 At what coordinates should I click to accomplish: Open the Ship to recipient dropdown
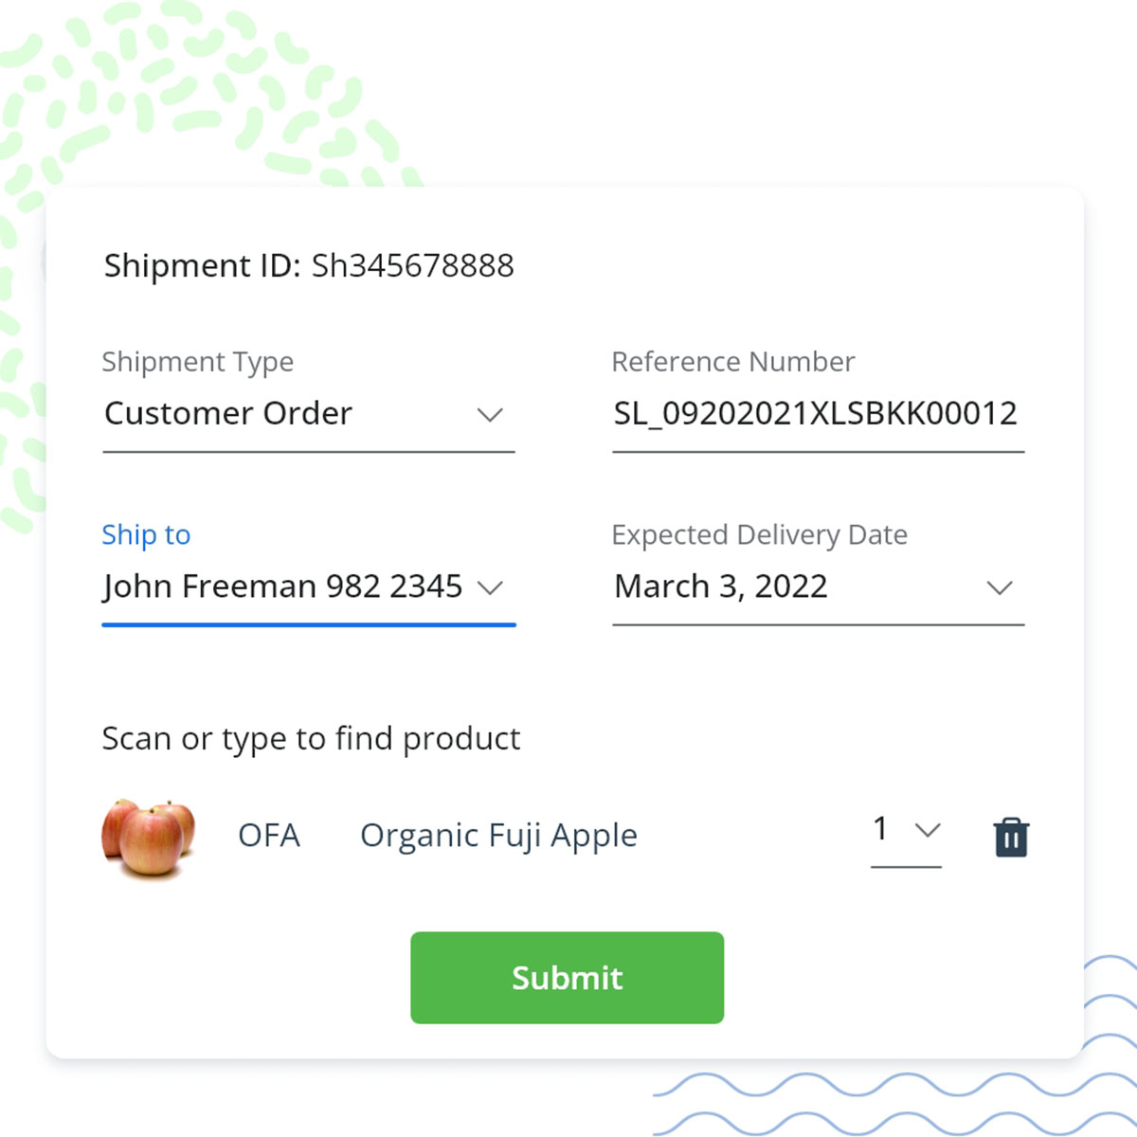pos(492,587)
